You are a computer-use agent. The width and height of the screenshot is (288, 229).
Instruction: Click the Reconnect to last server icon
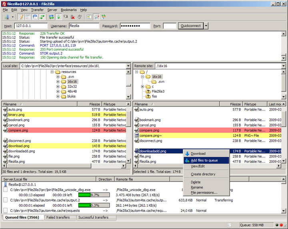pos(80,17)
